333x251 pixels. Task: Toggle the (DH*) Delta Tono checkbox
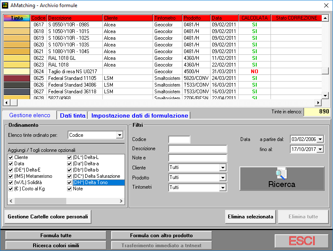(x=69, y=182)
